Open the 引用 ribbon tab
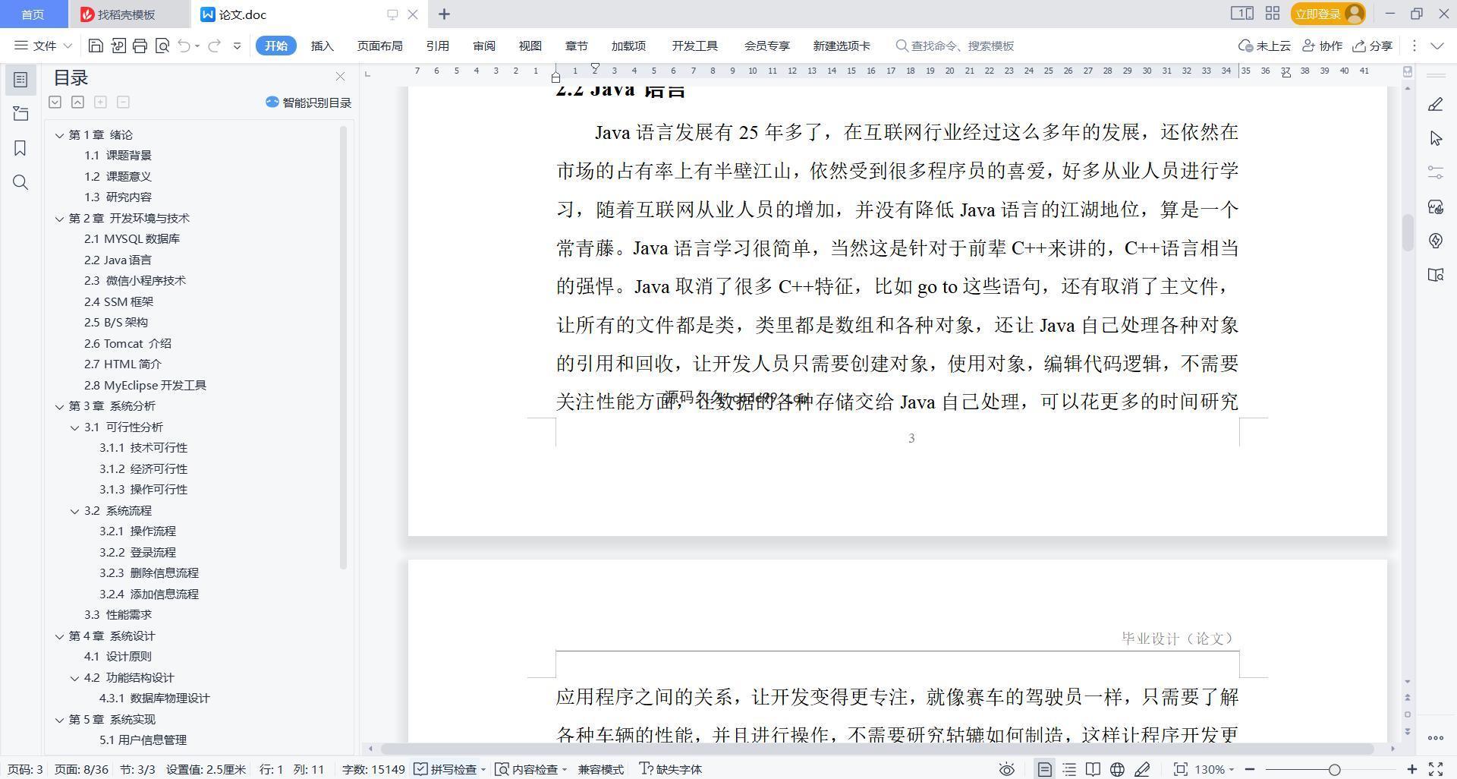Image resolution: width=1457 pixels, height=779 pixels. pyautogui.click(x=437, y=46)
